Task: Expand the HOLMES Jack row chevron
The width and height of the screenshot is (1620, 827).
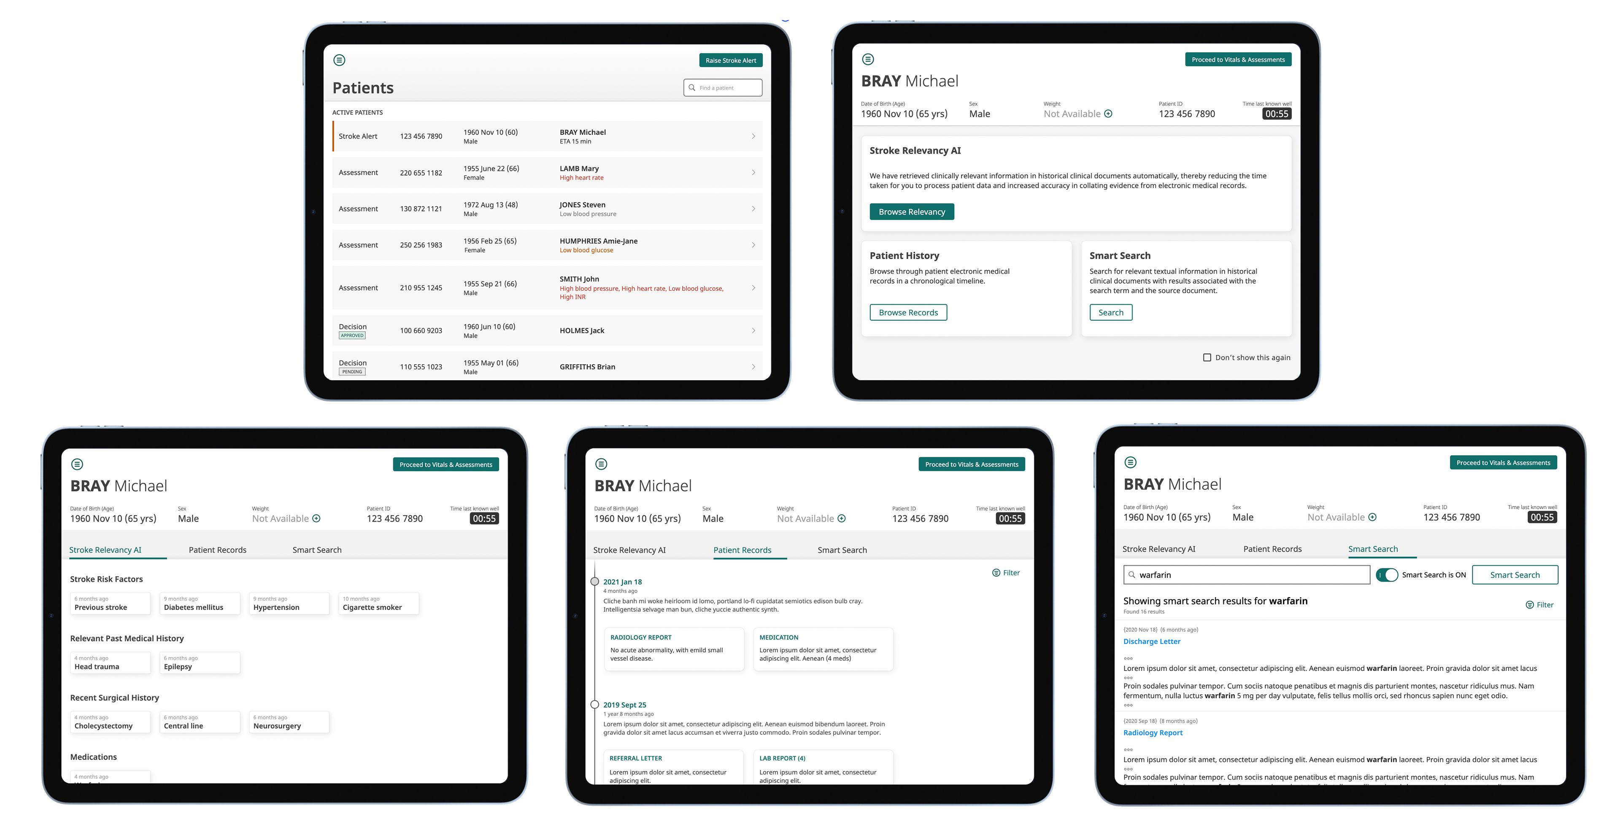Action: (x=753, y=330)
